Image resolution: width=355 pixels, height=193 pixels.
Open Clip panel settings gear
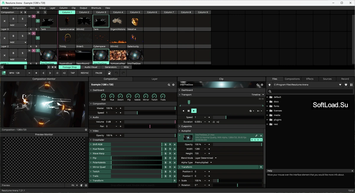tap(262, 85)
